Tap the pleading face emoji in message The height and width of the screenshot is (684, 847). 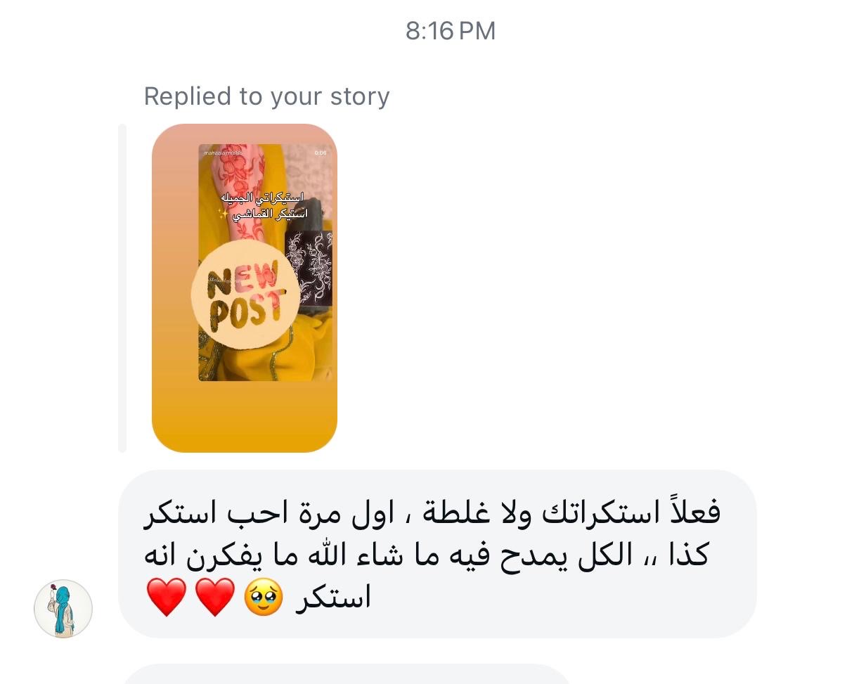click(x=264, y=598)
